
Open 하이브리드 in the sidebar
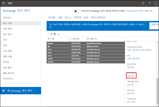8,78
